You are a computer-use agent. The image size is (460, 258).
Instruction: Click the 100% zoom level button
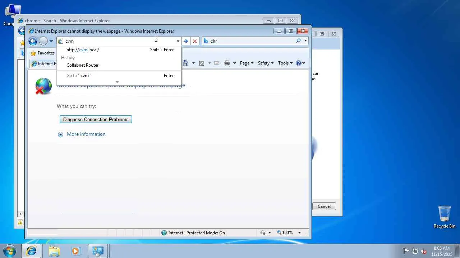[x=285, y=233]
